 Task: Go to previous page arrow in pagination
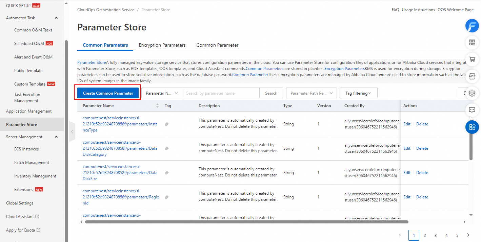[x=400, y=235]
